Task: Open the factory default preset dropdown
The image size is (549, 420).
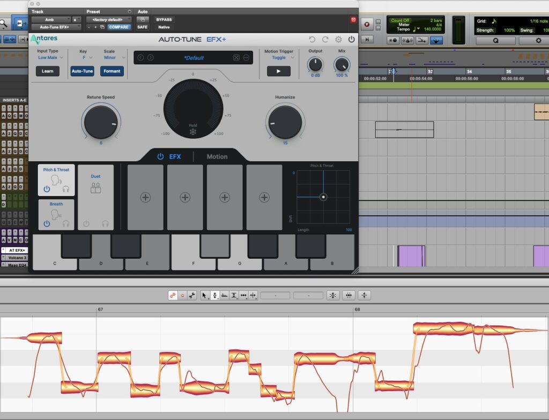Action: (108, 20)
